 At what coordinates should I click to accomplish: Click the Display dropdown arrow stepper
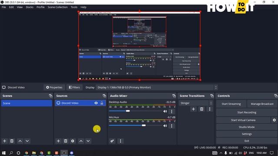pos(215,88)
